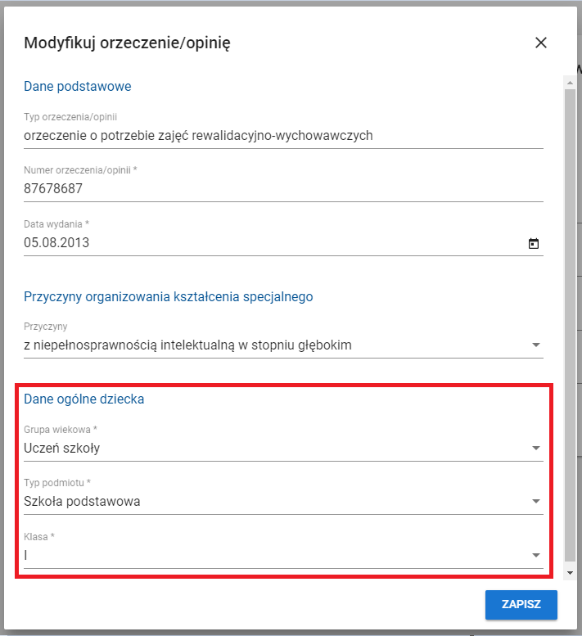Click the 'Dane podstawowe' section heading

(x=78, y=86)
